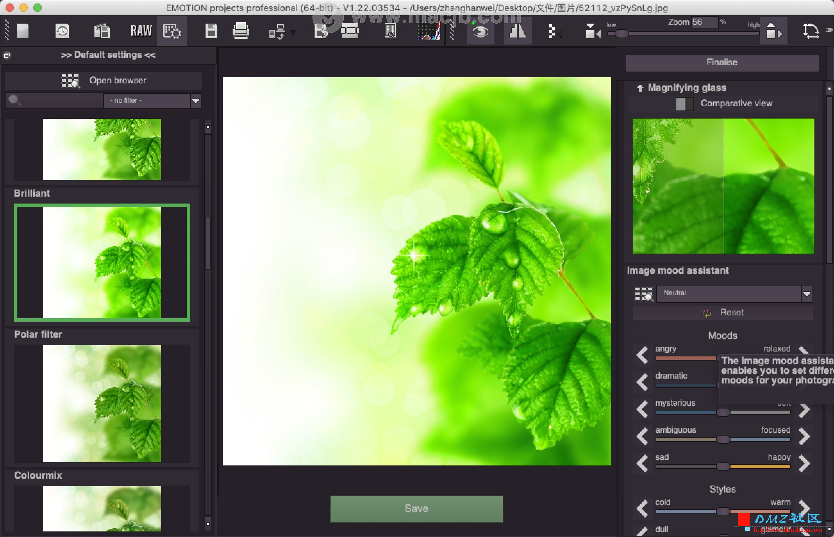Select the first preset thumbnail above Brilliant

tap(102, 149)
